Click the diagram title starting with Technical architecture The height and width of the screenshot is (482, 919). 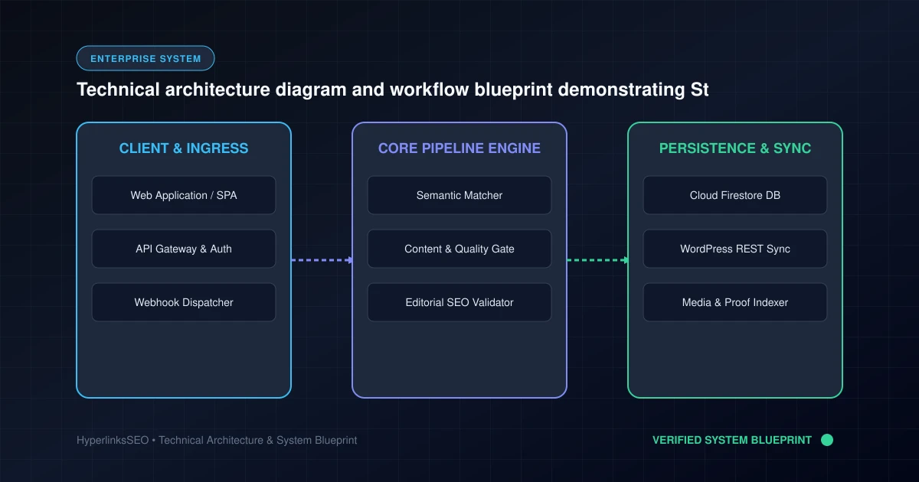coord(393,90)
